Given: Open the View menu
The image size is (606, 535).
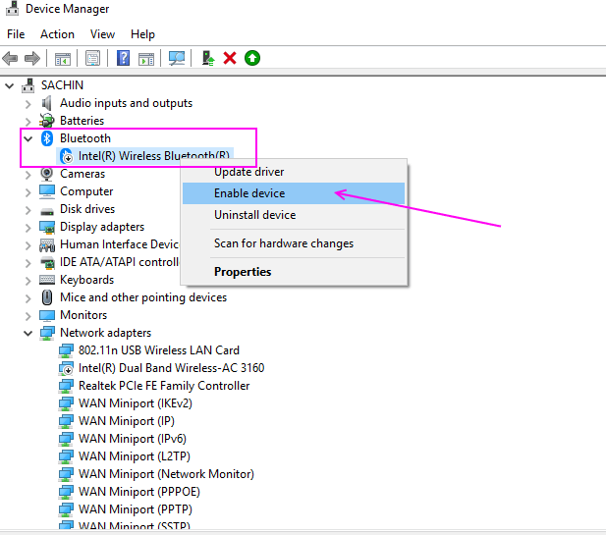Looking at the screenshot, I should (x=102, y=34).
